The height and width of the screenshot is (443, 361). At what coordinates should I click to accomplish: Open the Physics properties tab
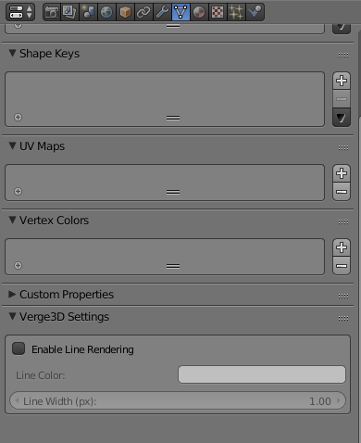[x=255, y=12]
